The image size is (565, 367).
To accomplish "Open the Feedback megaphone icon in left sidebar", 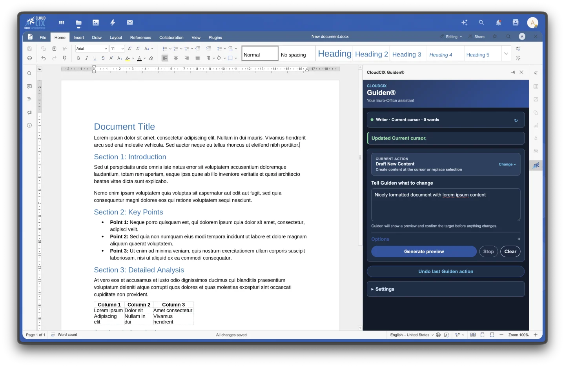I will [x=29, y=113].
